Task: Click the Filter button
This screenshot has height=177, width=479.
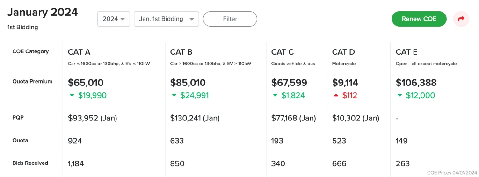Action: (x=230, y=19)
